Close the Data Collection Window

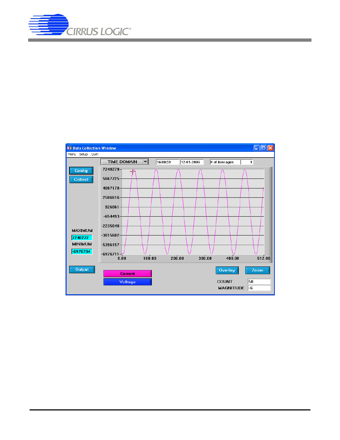pyautogui.click(x=271, y=148)
